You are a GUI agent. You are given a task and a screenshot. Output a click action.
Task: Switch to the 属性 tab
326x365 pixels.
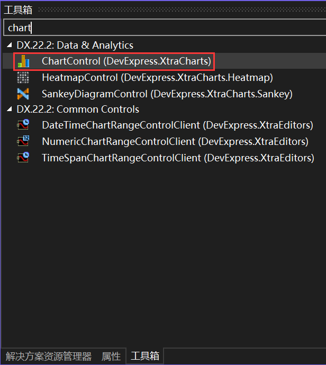coord(111,356)
